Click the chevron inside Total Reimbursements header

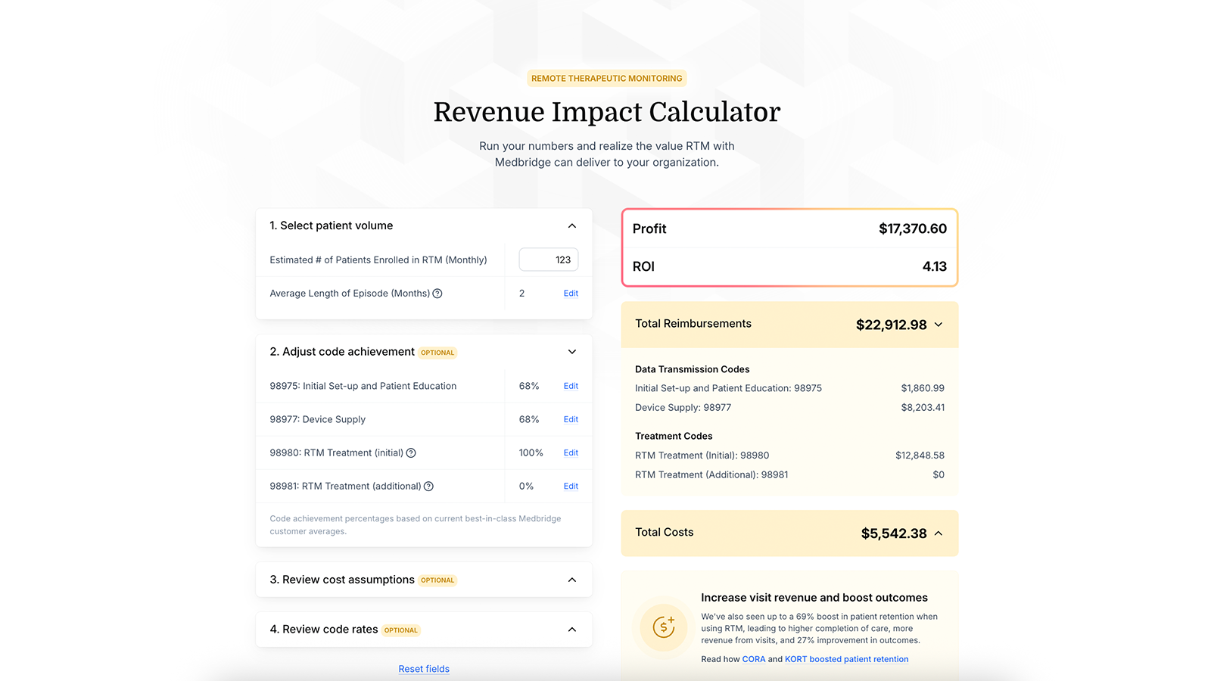pos(939,325)
